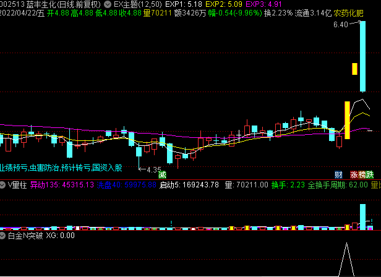The width and height of the screenshot is (381, 277).
Task: Click the 异动135: 45315.13 value
Action: (x=62, y=185)
